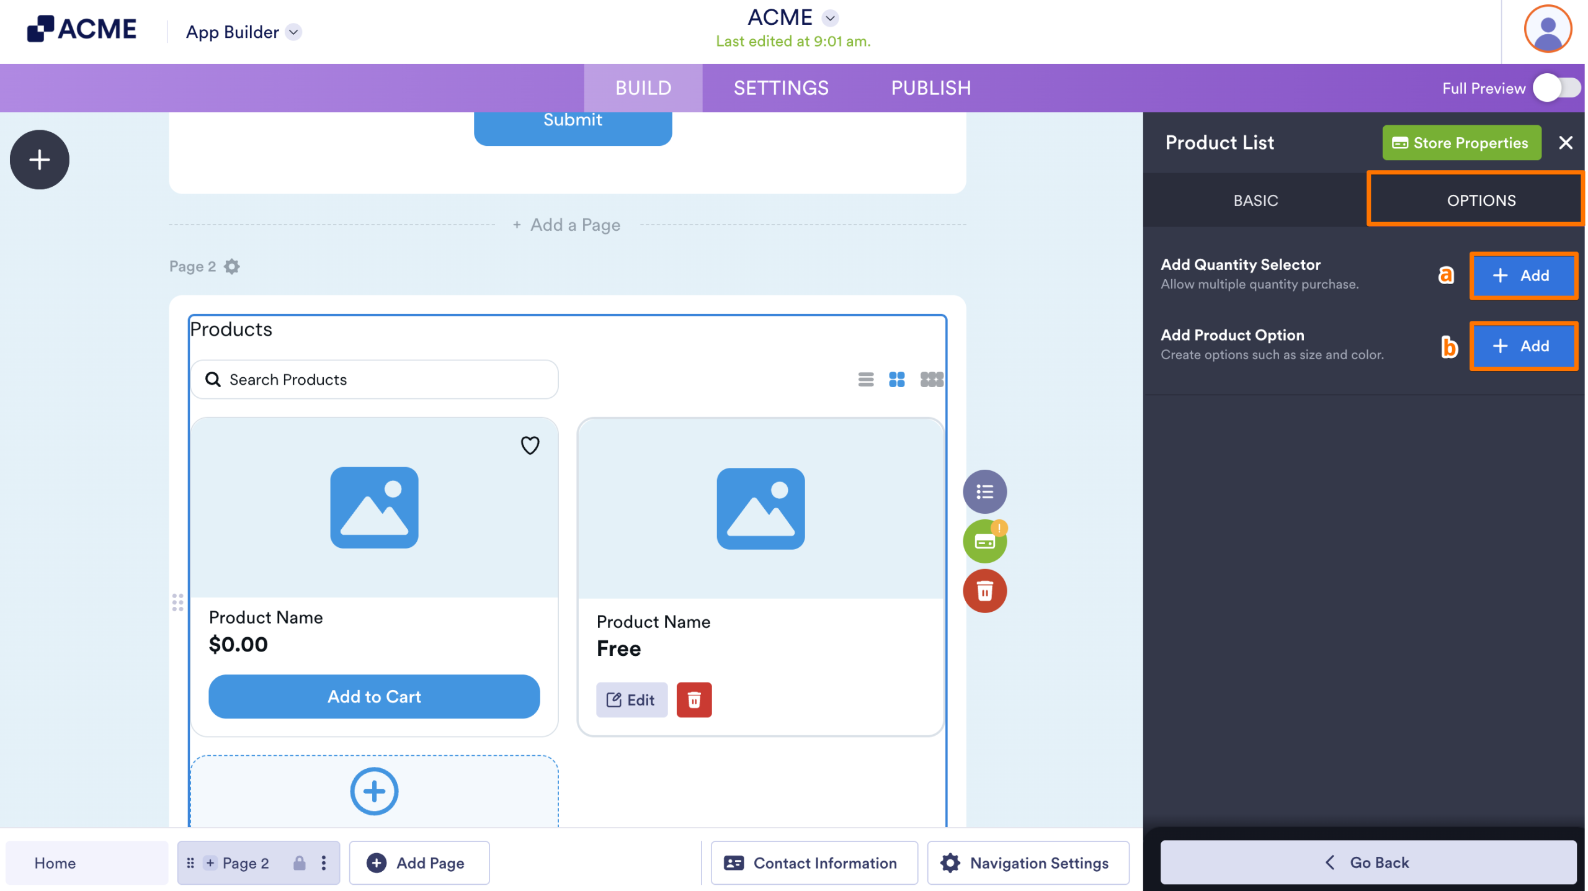Click the 'Product Name' above $0.00
Viewport: 1588px width, 891px height.
click(x=266, y=618)
